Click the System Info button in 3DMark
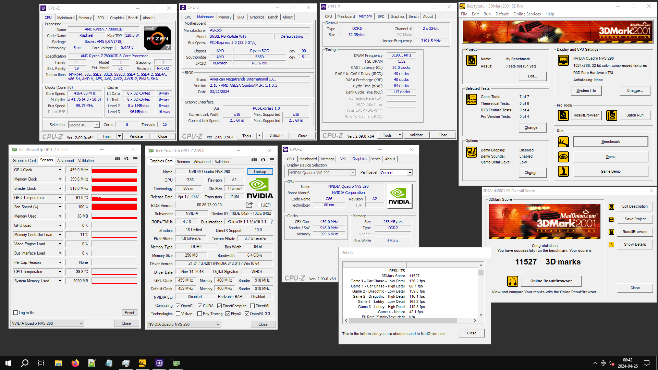Image resolution: width=658 pixels, height=370 pixels. coord(586,91)
